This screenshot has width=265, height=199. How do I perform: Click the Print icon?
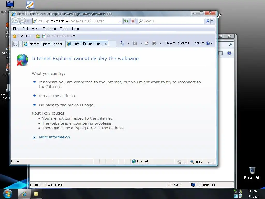click(x=154, y=44)
